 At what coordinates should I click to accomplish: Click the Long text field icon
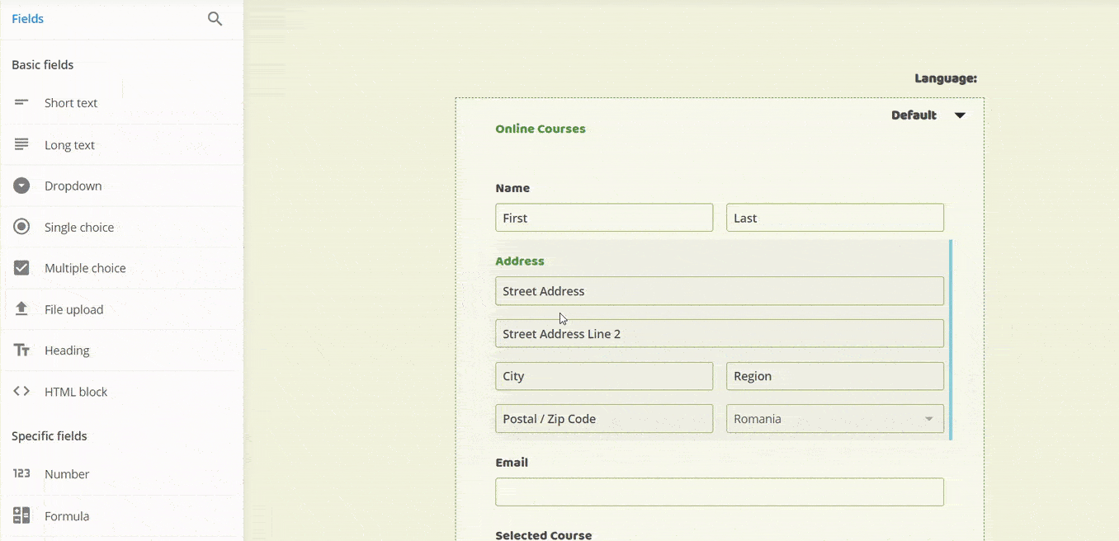point(21,144)
